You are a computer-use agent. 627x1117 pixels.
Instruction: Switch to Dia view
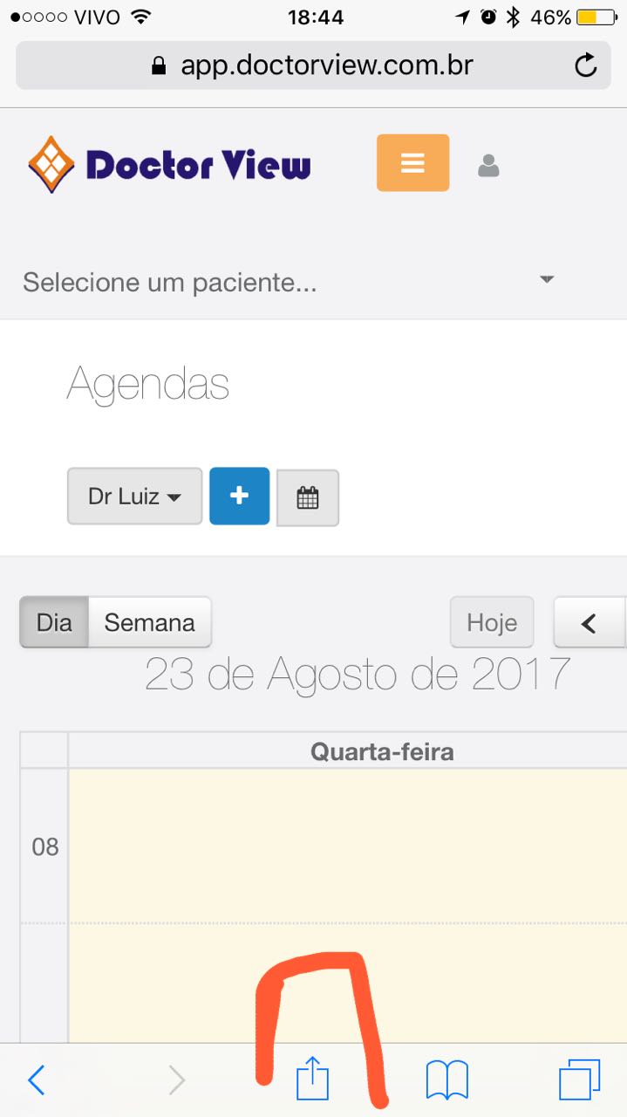54,623
